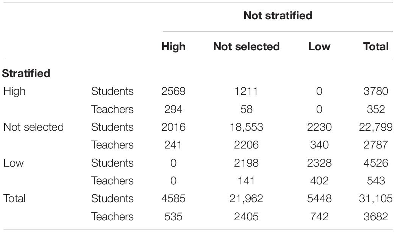Select the "Not selected" column header
This screenshot has width=395, height=232.
click(x=247, y=46)
